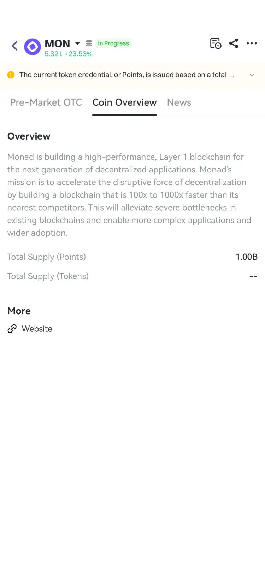Click the chain link icon under More
Image resolution: width=265 pixels, height=576 pixels.
pyautogui.click(x=12, y=329)
